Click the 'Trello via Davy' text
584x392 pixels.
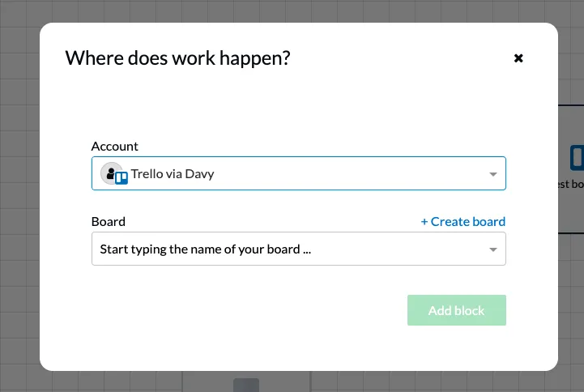tap(173, 174)
